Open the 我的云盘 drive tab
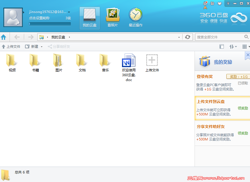 tap(90, 18)
